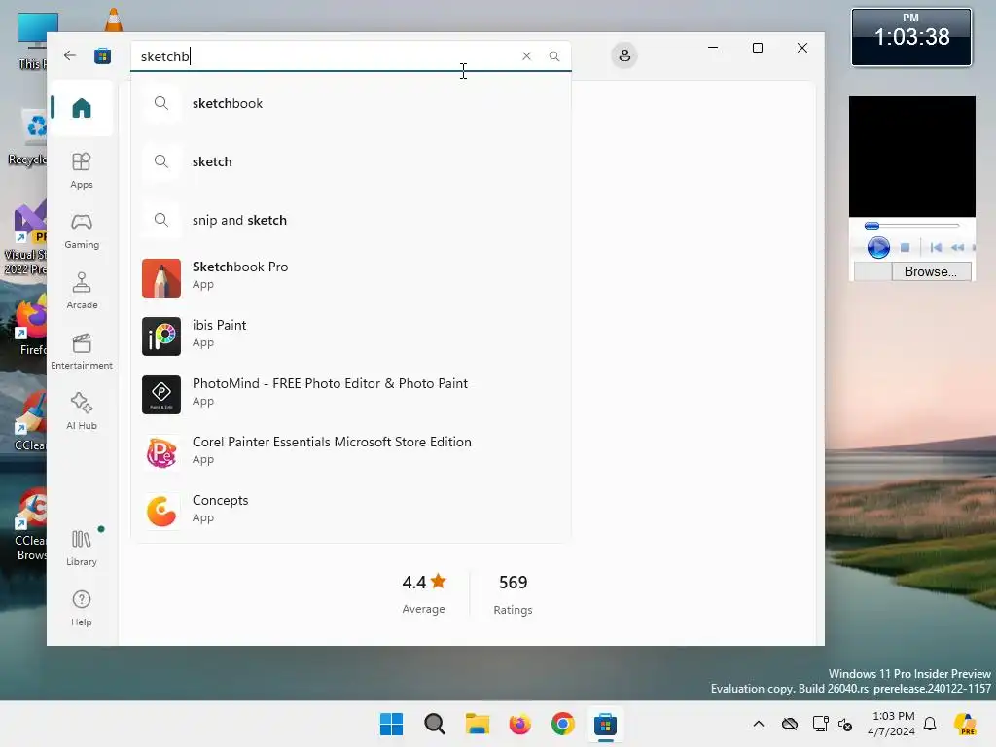The width and height of the screenshot is (996, 747).
Task: Open the AI Hub section in the sidebar
Action: click(x=82, y=411)
